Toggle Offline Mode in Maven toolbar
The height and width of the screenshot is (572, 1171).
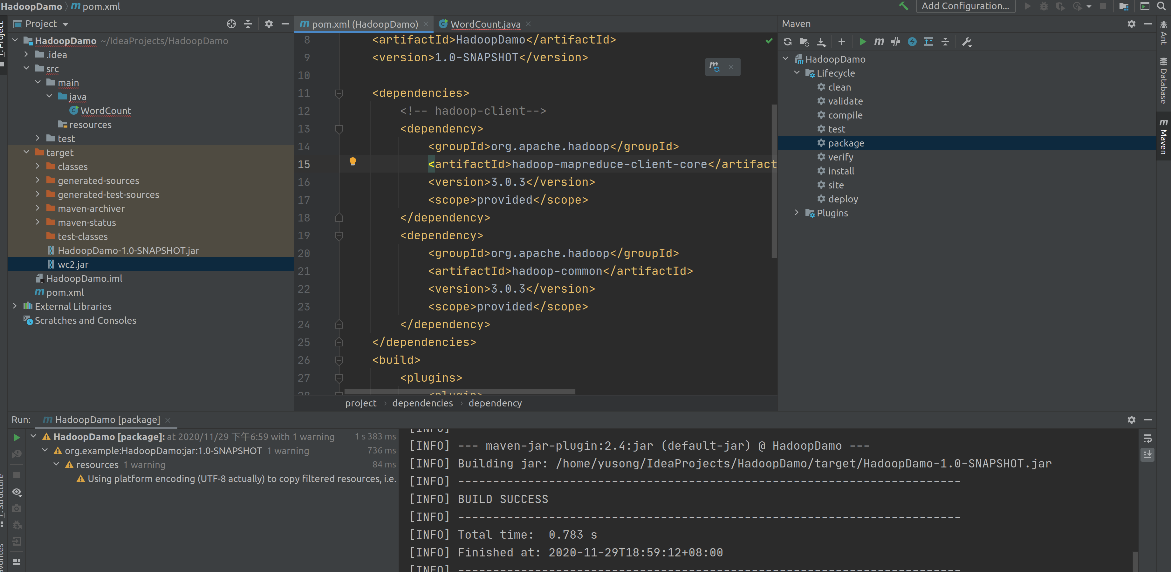click(895, 42)
